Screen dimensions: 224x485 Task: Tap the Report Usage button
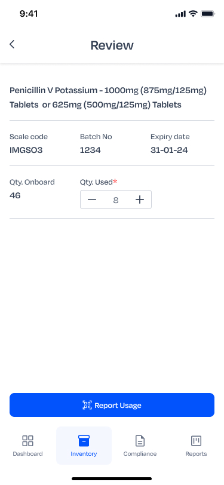pyautogui.click(x=112, y=405)
